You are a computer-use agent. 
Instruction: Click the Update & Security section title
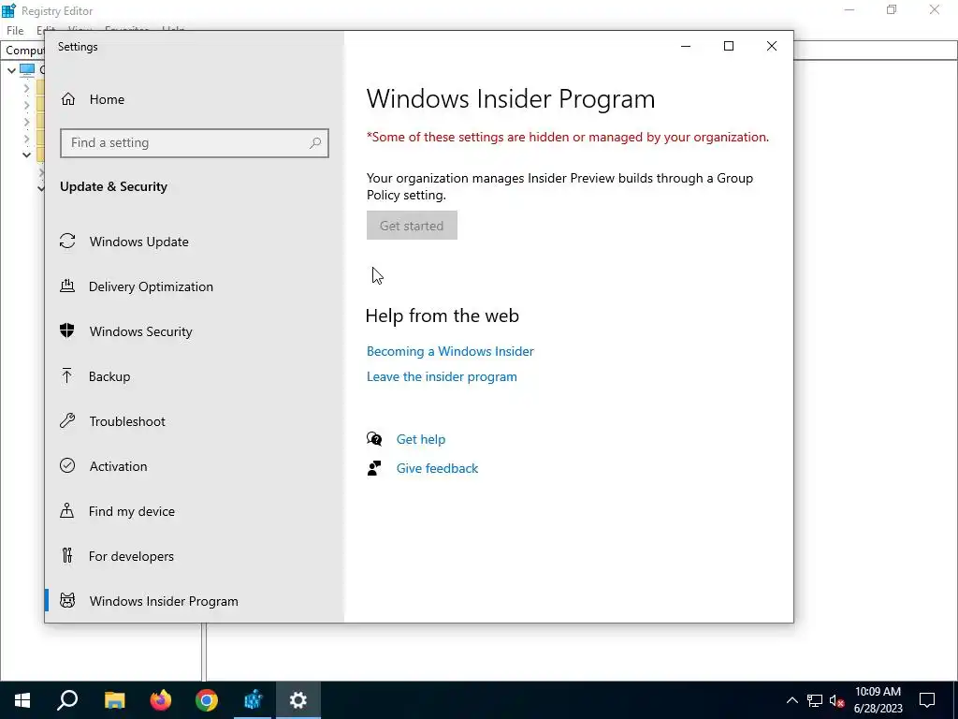coord(113,186)
